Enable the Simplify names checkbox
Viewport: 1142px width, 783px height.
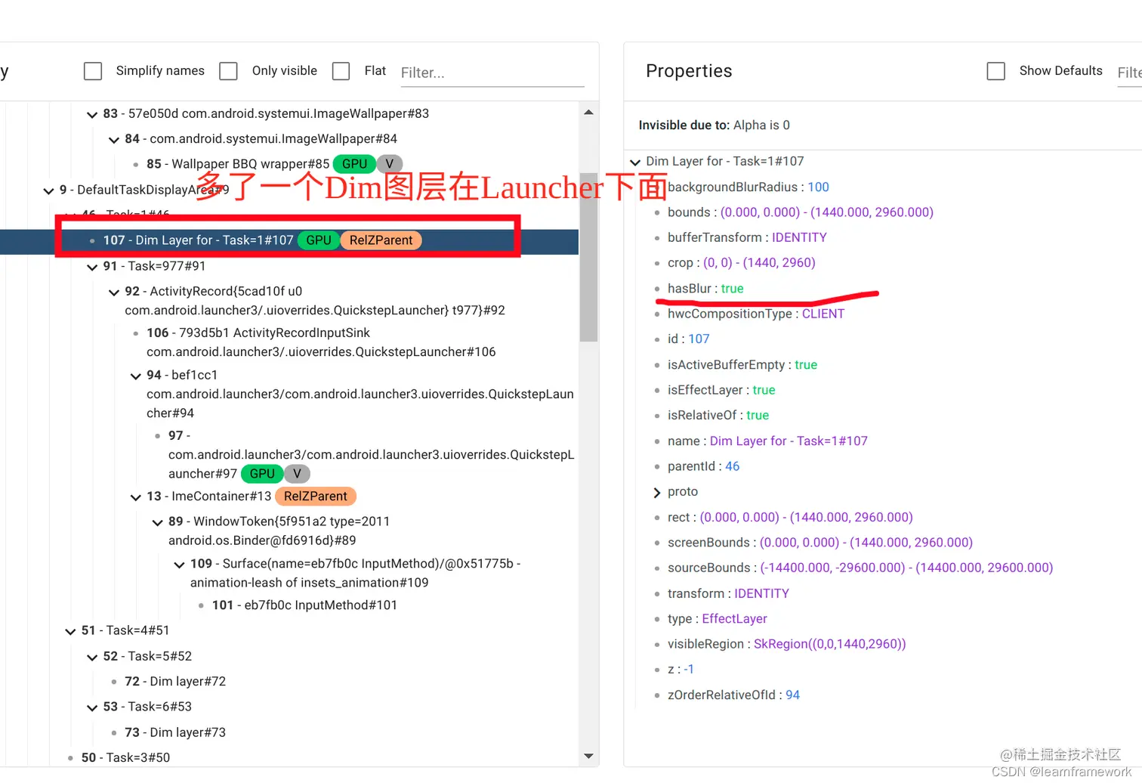(x=93, y=70)
